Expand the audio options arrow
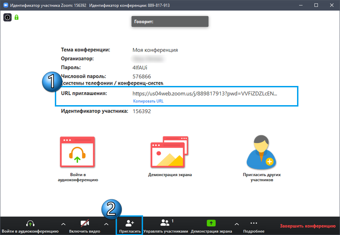 pyautogui.click(x=64, y=224)
